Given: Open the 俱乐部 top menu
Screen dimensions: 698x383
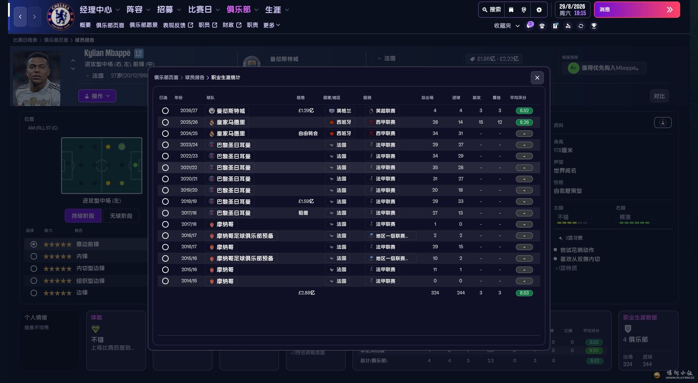Looking at the screenshot, I should coord(242,10).
